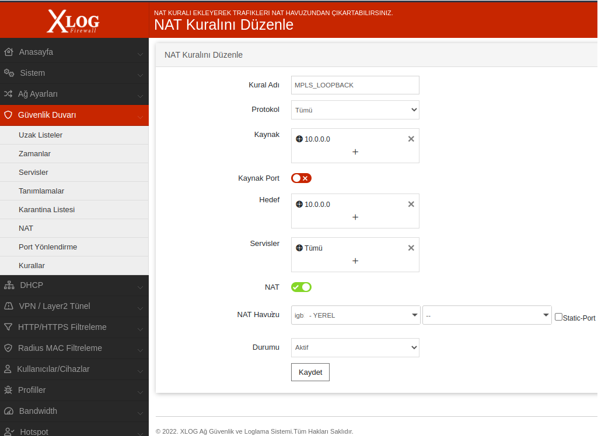
Task: Open the Anasayfa menu label
Action: tap(36, 52)
